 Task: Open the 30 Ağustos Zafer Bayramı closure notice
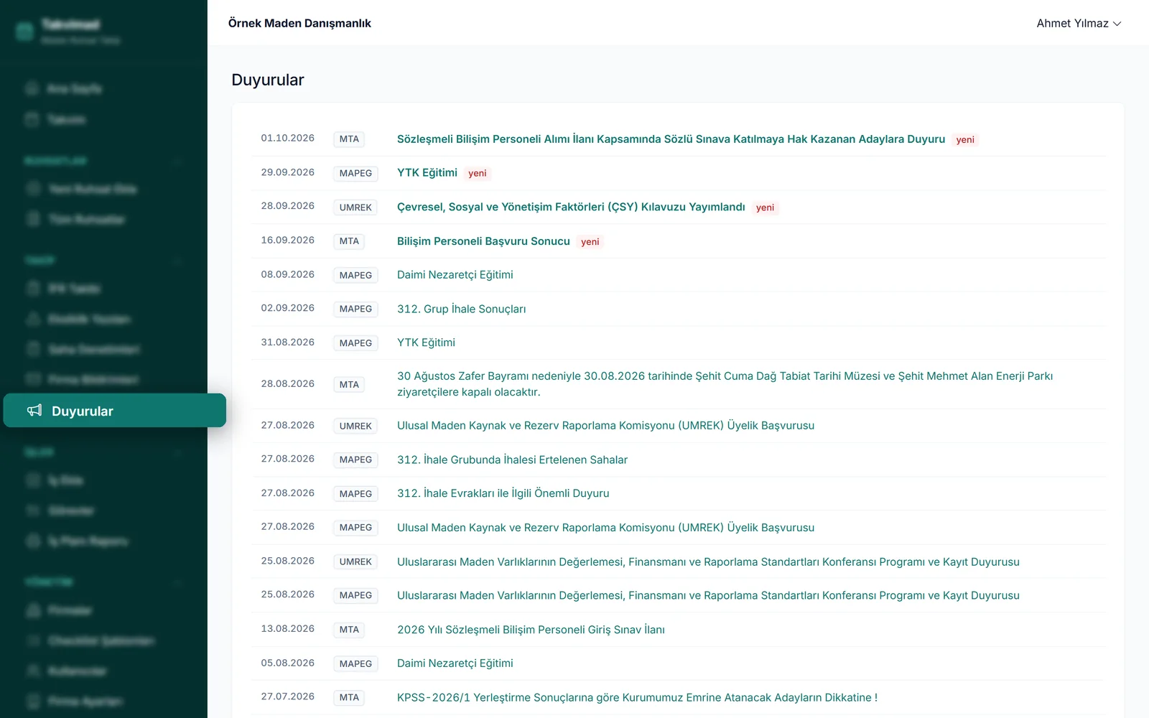[725, 384]
